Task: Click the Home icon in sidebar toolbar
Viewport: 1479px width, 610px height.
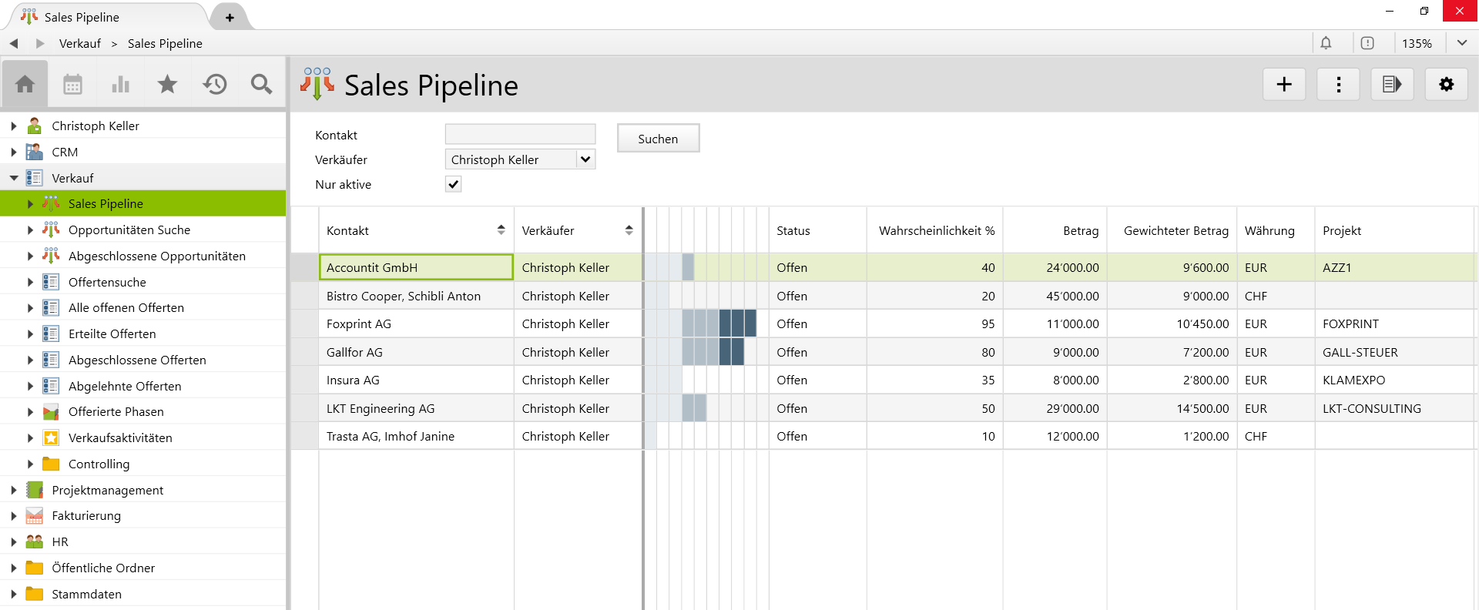Action: tap(25, 84)
